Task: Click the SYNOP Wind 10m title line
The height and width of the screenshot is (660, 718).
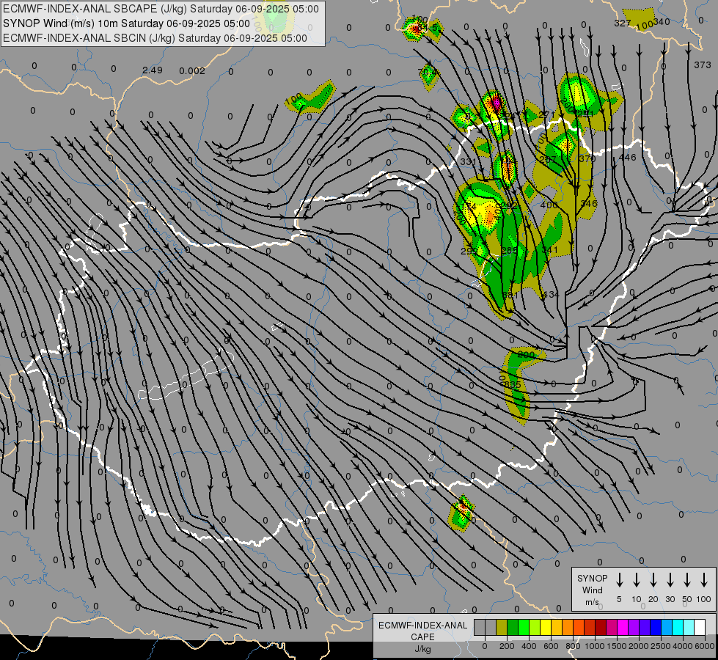Action: [126, 23]
